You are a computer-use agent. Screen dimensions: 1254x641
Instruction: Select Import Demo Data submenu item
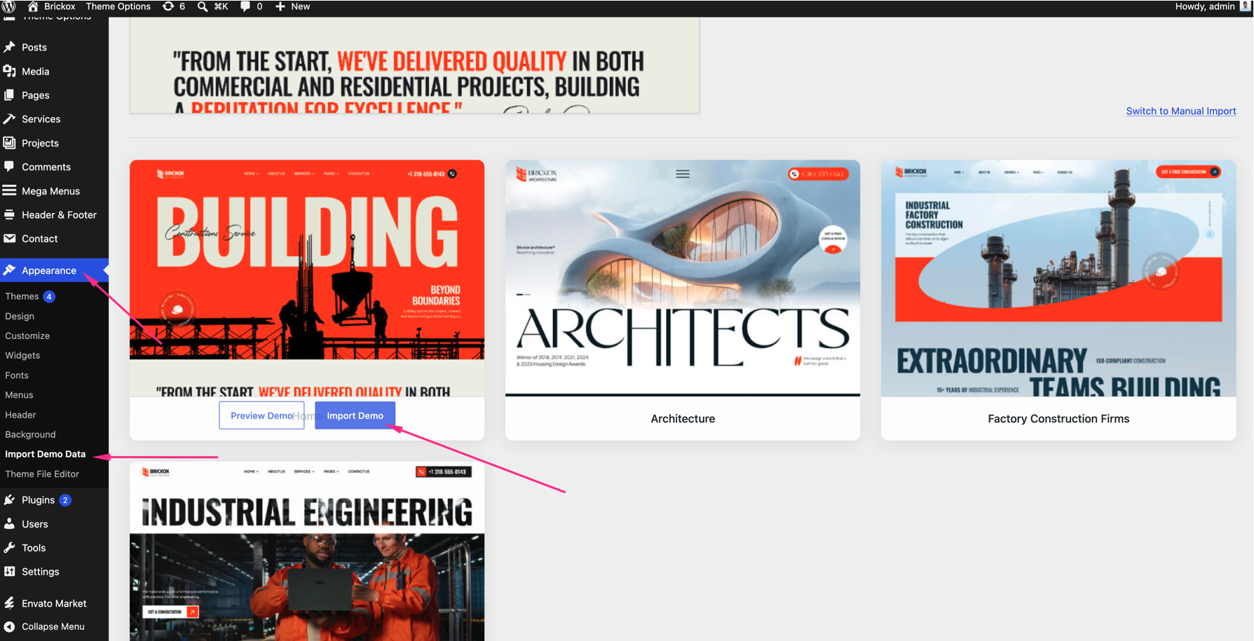pos(46,454)
